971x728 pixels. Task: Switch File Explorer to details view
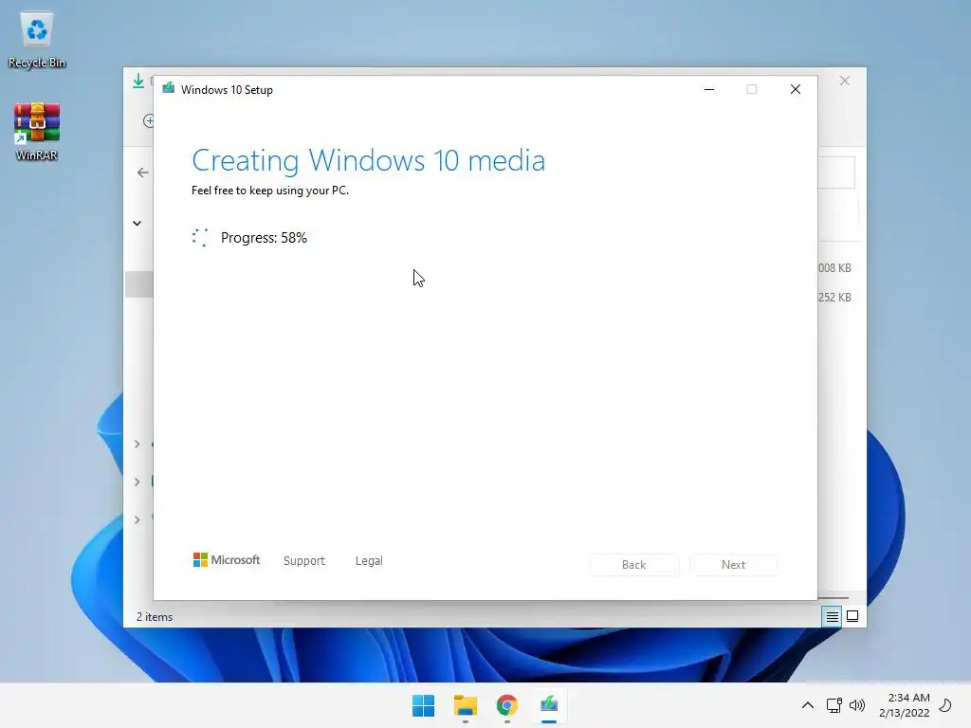(832, 616)
